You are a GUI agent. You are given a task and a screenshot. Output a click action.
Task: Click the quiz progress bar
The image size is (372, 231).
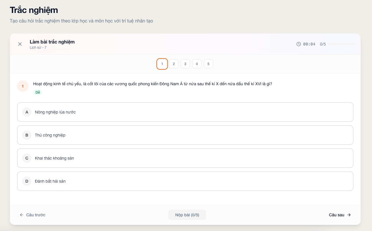click(x=342, y=44)
